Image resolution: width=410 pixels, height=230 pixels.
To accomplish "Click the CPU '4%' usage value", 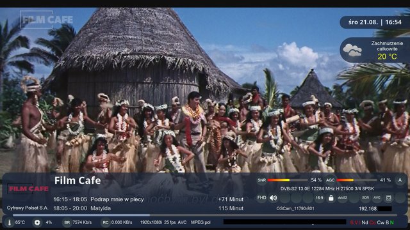I will coord(49,222).
